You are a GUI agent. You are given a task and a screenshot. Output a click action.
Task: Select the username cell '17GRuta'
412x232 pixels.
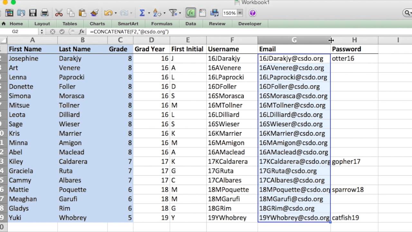[232, 171]
